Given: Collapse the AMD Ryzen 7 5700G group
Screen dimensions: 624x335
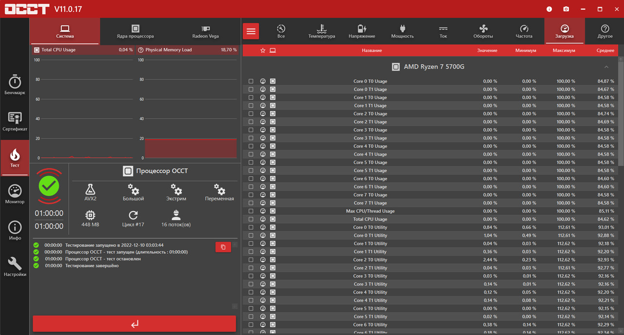Looking at the screenshot, I should coord(606,67).
